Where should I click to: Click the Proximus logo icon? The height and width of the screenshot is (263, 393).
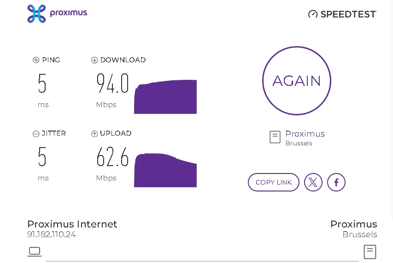pos(36,13)
